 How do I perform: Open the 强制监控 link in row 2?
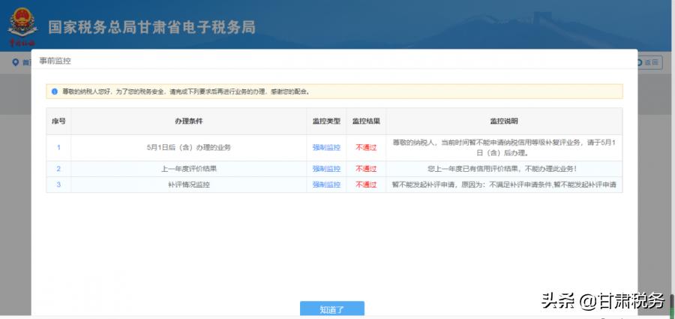[326, 169]
